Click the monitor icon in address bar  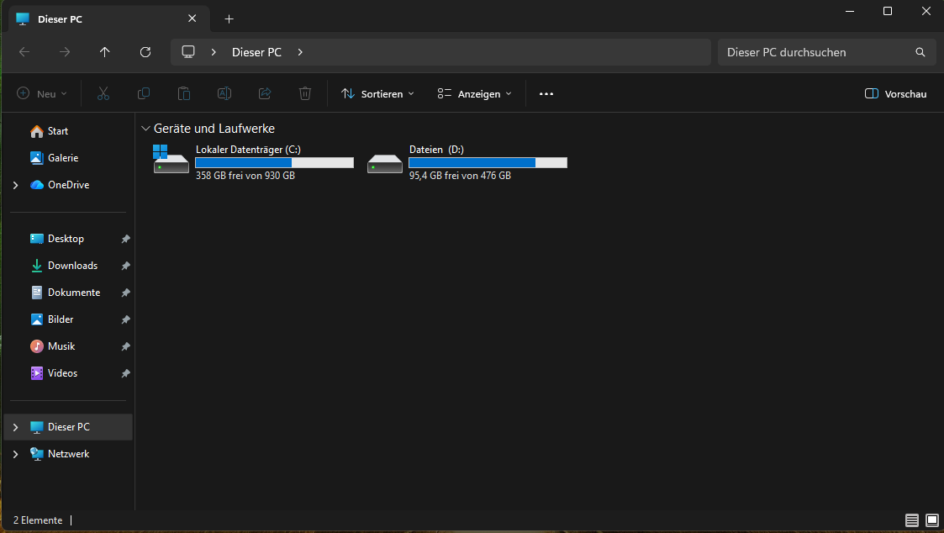pyautogui.click(x=188, y=52)
